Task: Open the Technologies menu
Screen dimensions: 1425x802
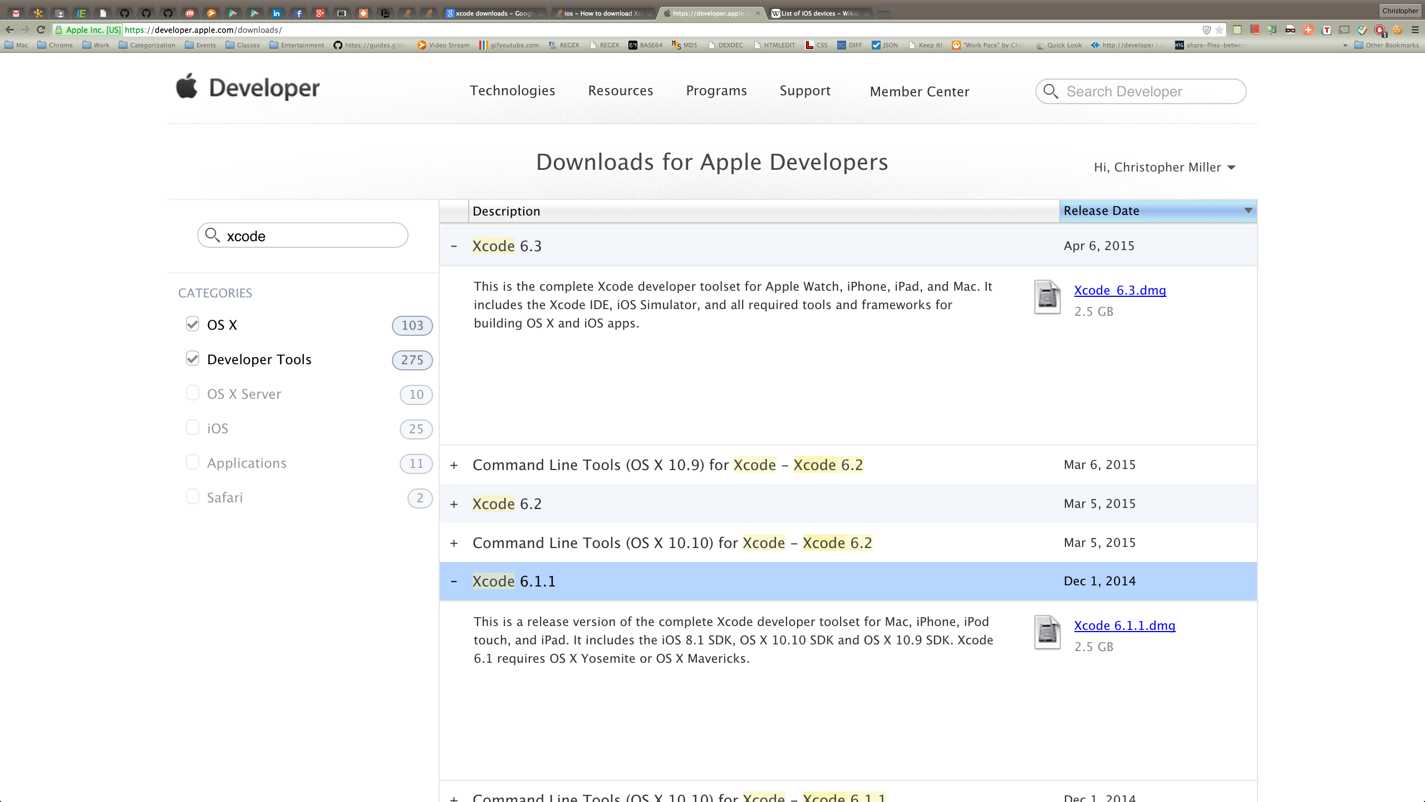Action: pos(512,91)
